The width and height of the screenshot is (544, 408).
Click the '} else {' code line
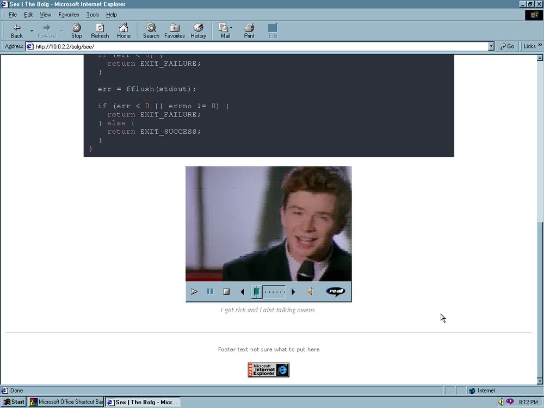pyautogui.click(x=116, y=123)
